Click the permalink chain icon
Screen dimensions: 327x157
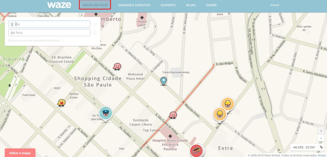tap(321, 147)
